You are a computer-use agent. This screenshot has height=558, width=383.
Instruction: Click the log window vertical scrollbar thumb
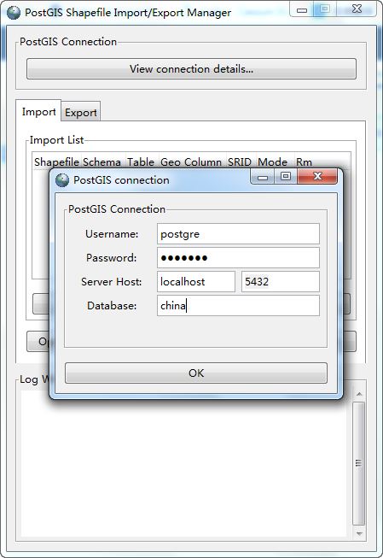click(x=359, y=463)
